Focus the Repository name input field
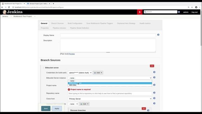Image resolution: width=202 pixels, height=114 pixels. [110, 93]
